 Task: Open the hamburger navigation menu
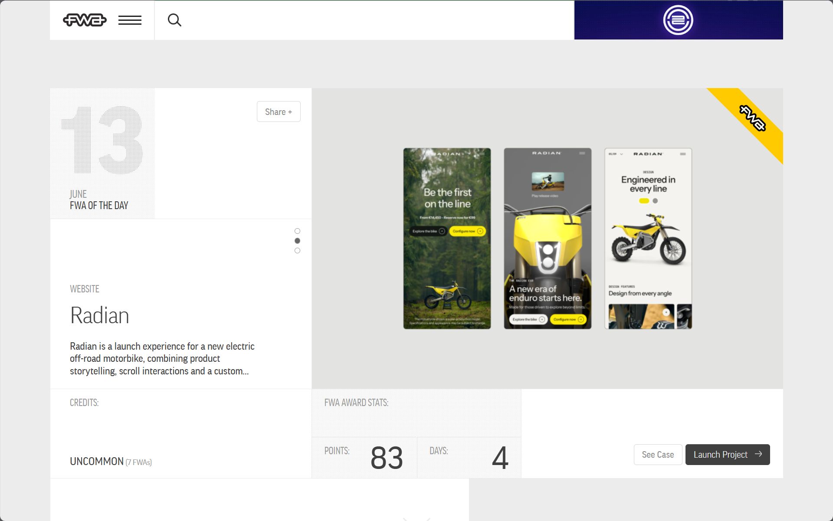pos(130,20)
